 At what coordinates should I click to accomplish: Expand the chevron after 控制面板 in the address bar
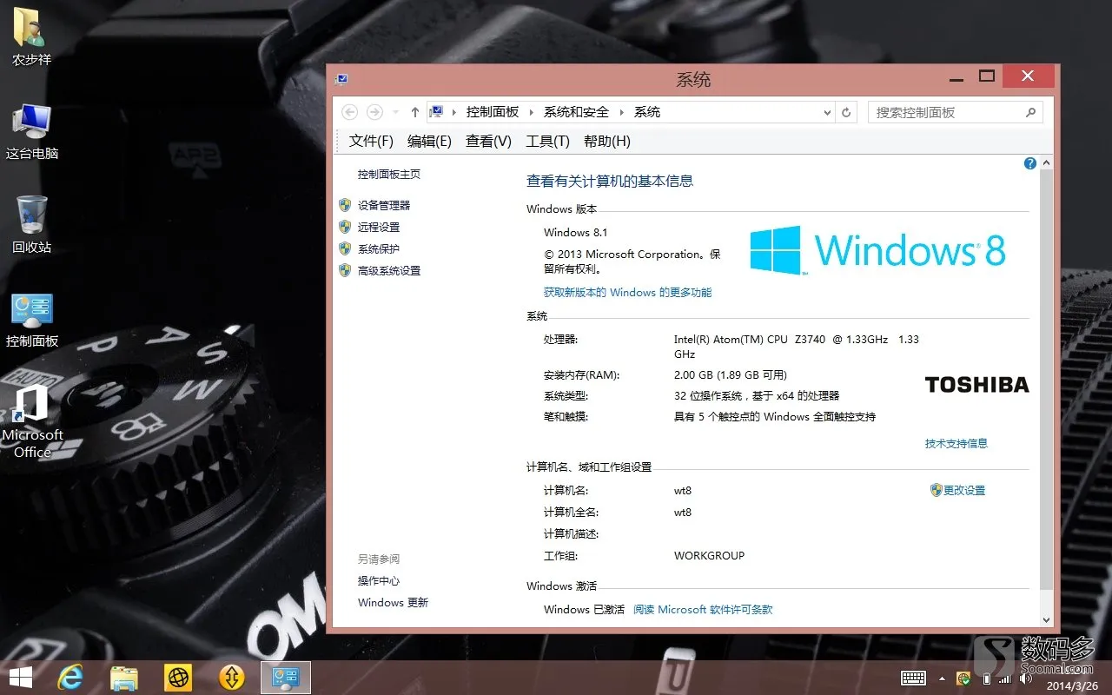532,112
